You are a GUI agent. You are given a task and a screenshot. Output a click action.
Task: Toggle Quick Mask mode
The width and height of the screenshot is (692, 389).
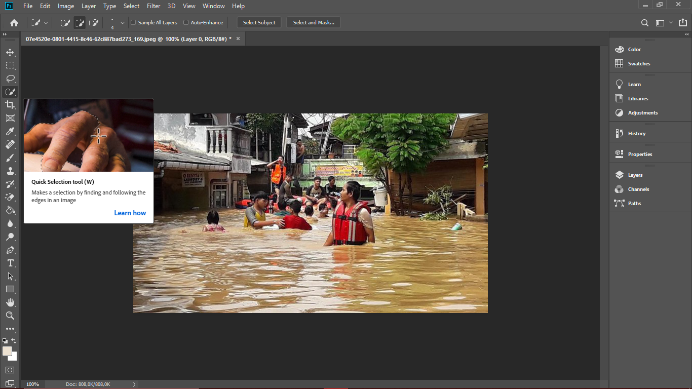[10, 370]
